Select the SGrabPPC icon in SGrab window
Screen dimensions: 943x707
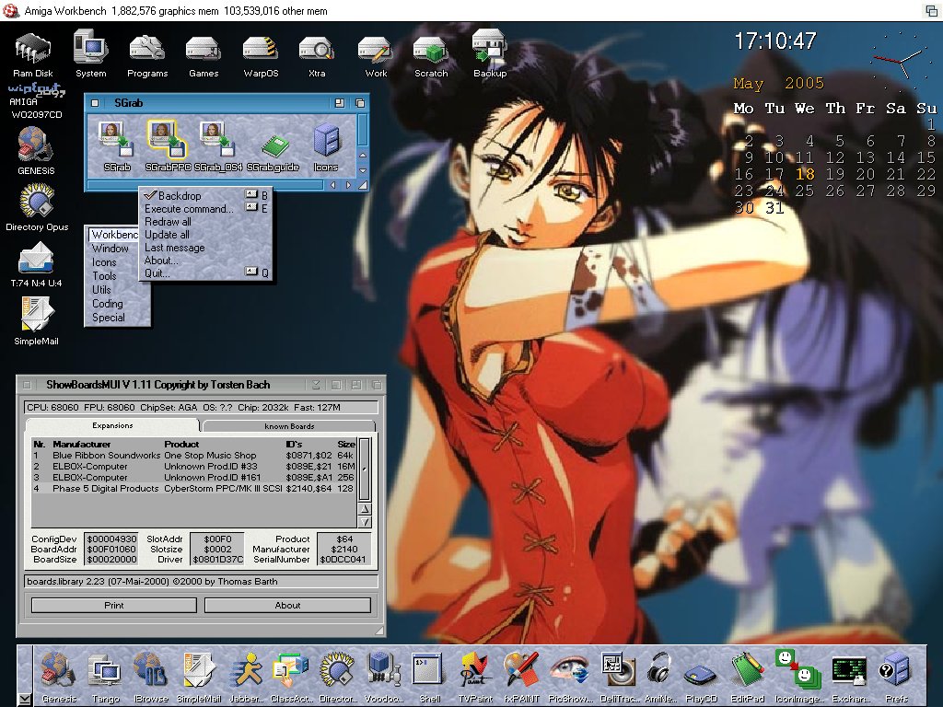pos(168,146)
